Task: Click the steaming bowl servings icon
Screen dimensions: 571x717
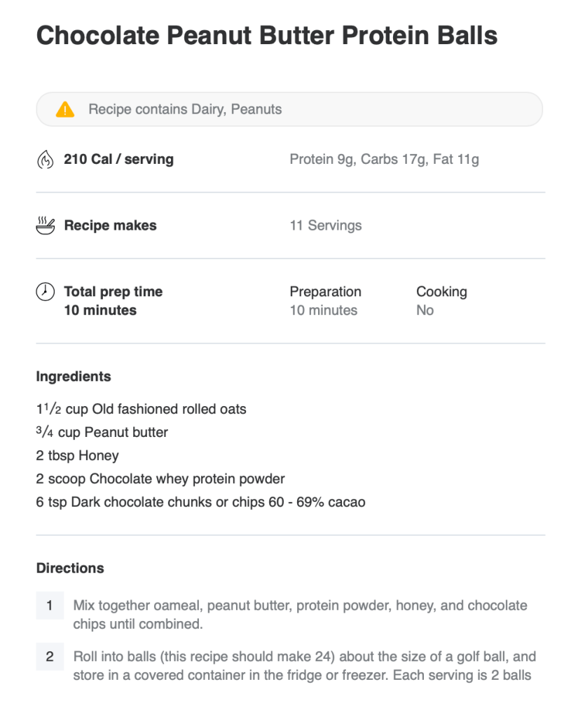Action: click(x=45, y=225)
